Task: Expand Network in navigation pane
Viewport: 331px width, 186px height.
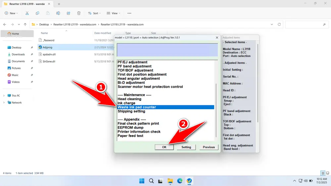Action: click(4, 103)
